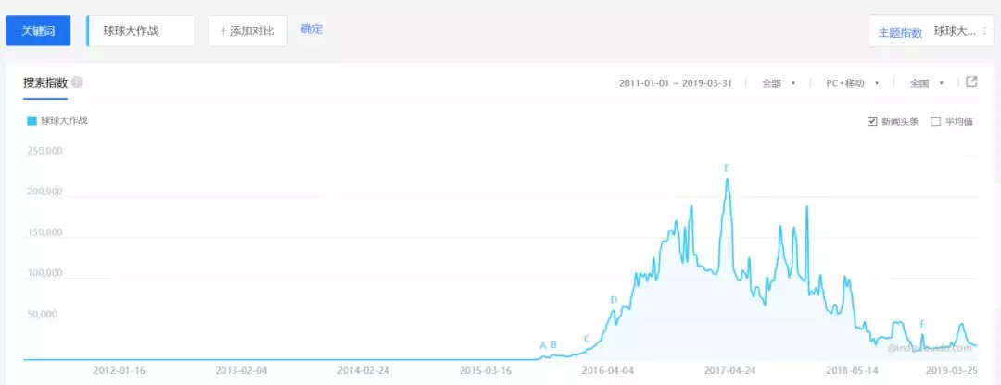Select news marker A on the chart

543,345
